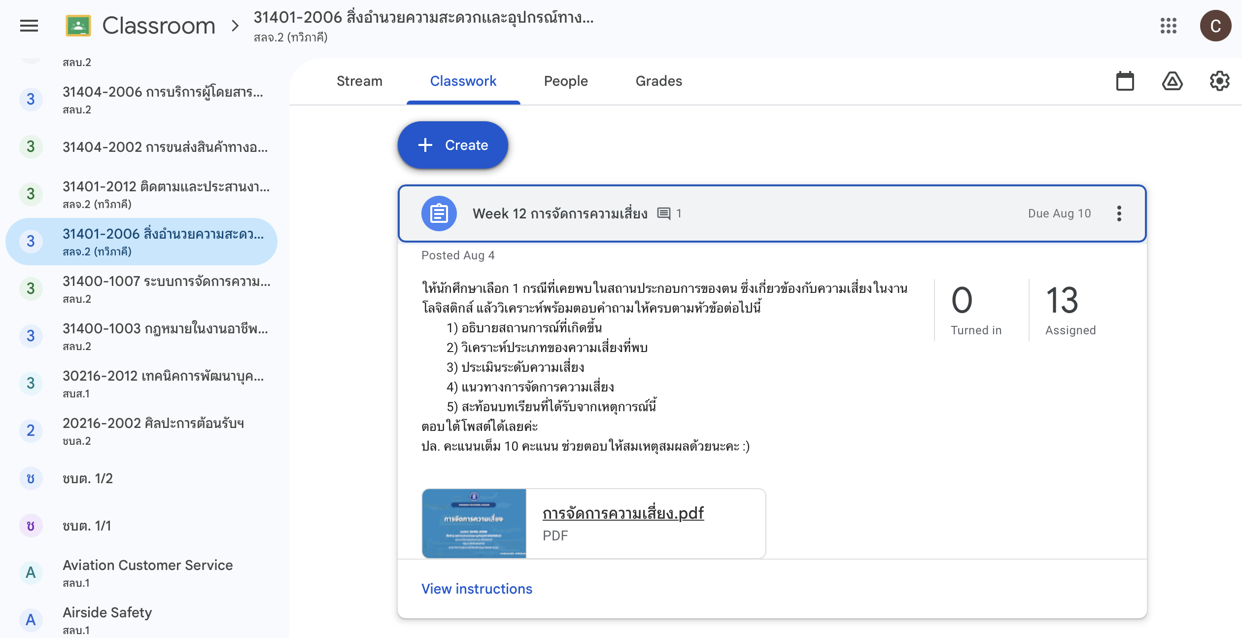
Task: Select the Classwork tab
Action: (x=463, y=81)
